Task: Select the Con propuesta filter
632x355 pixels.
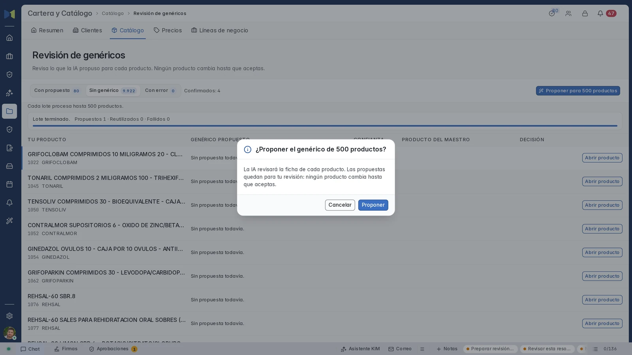Action: [x=57, y=91]
